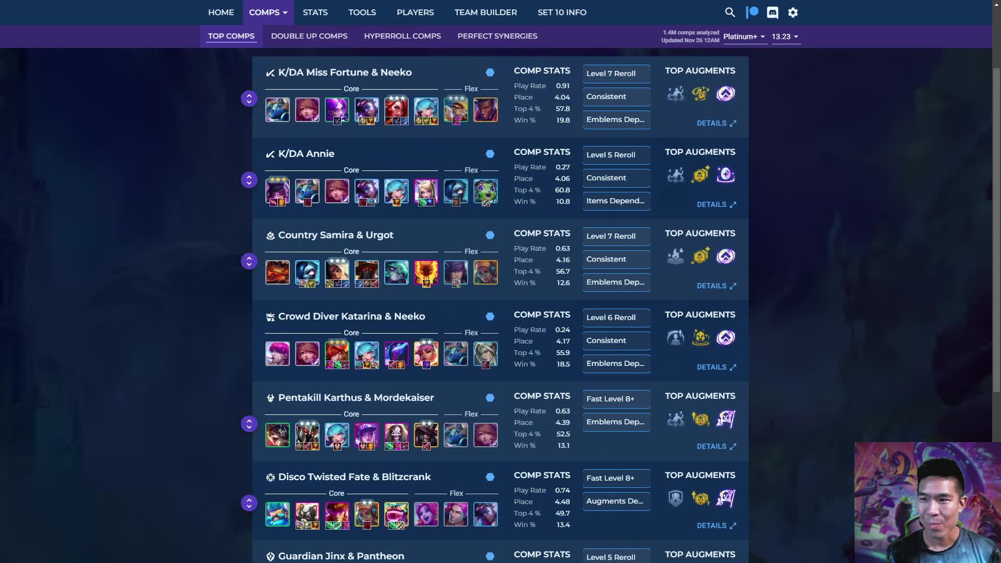
Task: Select first top augment of K/DA Annie
Action: coord(676,175)
